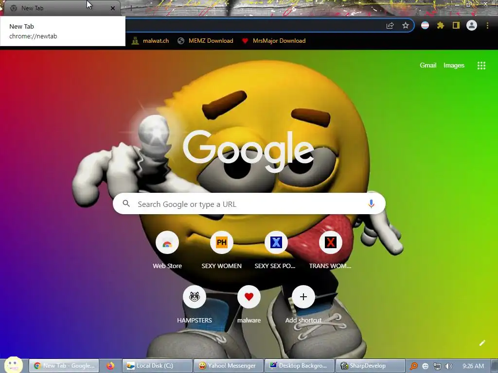This screenshot has height=373, width=498.
Task: Click the orange magnifier tray icon
Action: [x=413, y=366]
